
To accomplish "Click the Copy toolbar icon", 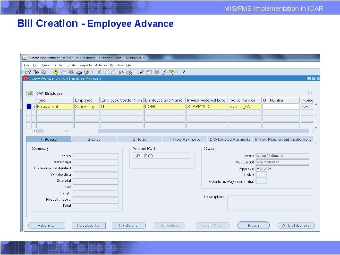I will pyautogui.click(x=106, y=72).
